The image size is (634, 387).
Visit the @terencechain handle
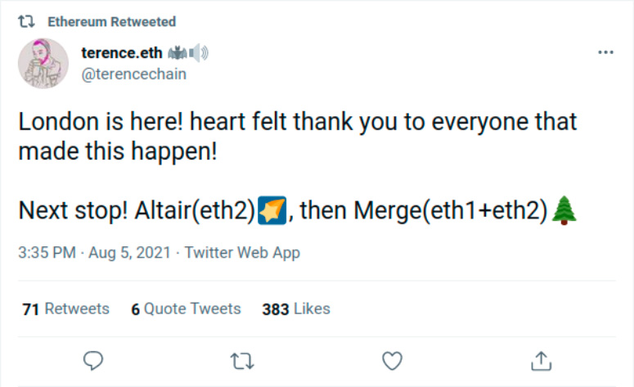click(134, 74)
